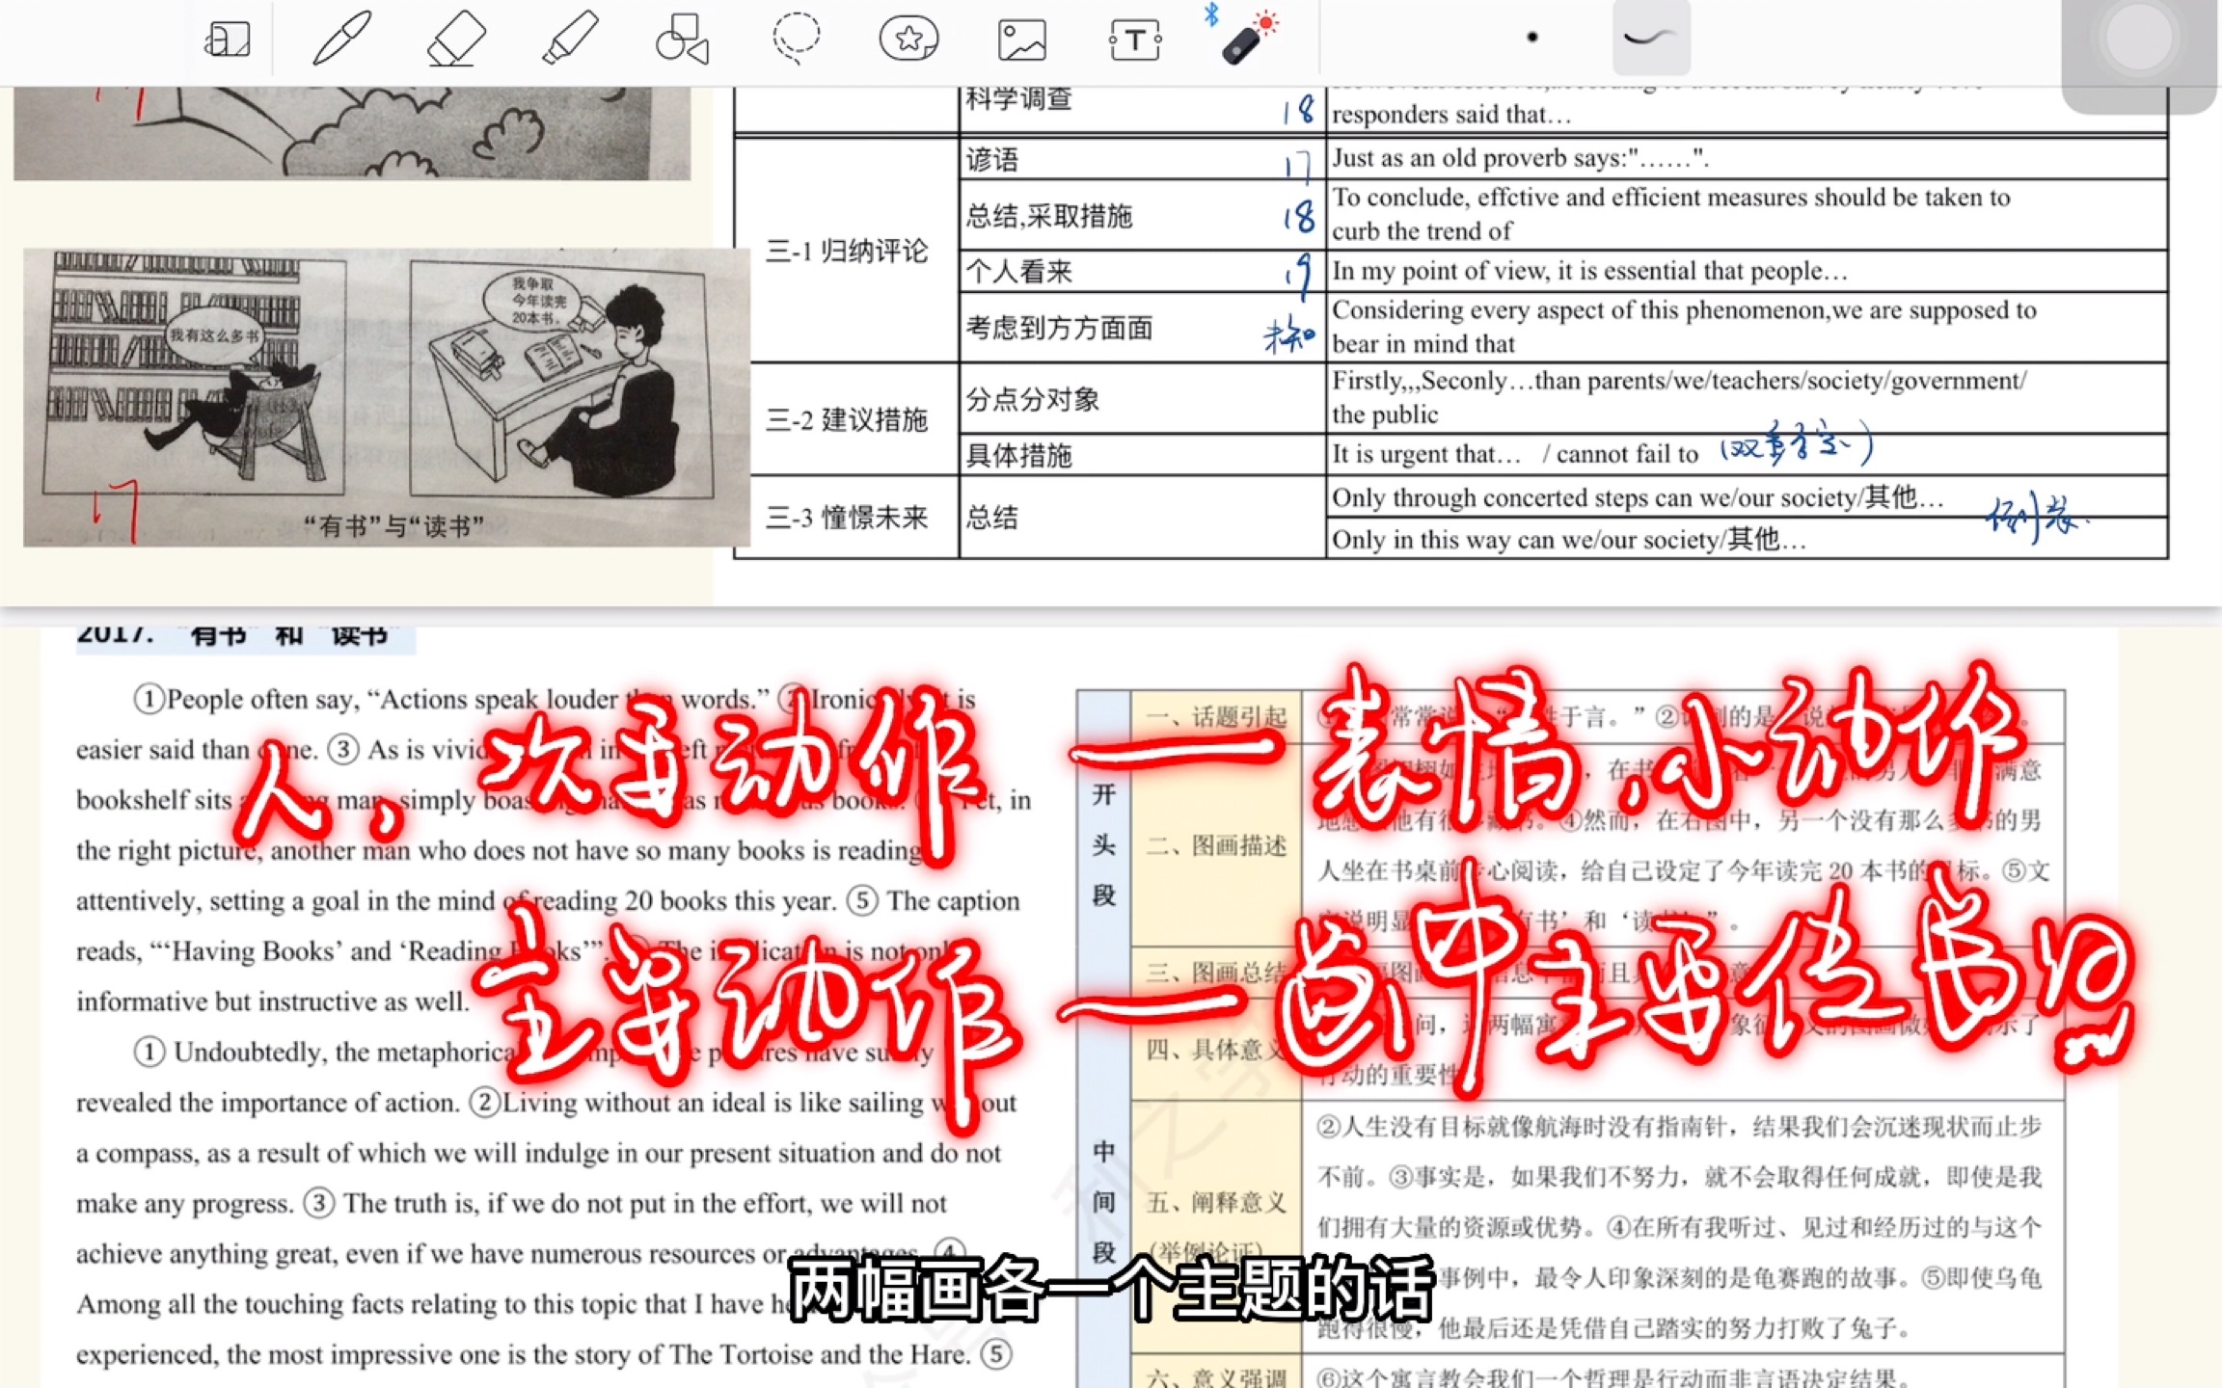Tap the cell '三-3 憧憬未来'
2222x1388 pixels.
click(x=847, y=518)
